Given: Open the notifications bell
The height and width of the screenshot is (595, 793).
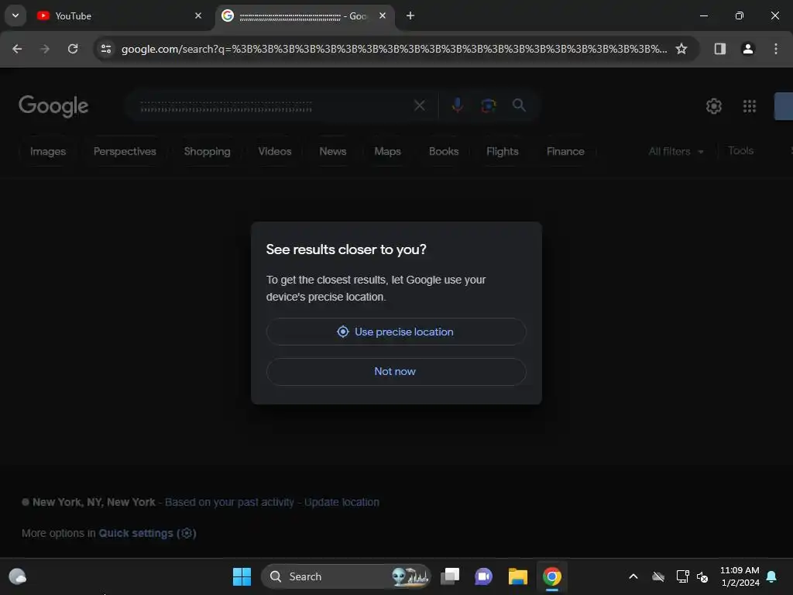Looking at the screenshot, I should click(x=772, y=576).
